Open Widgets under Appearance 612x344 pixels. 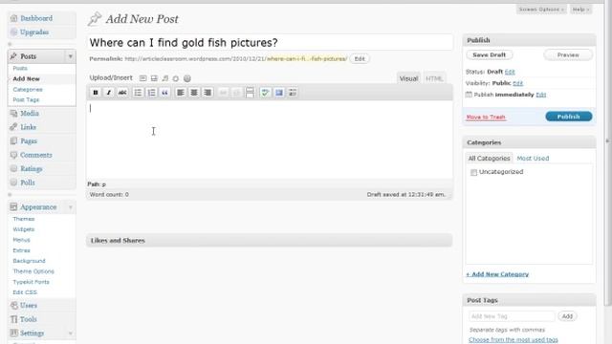pyautogui.click(x=24, y=229)
